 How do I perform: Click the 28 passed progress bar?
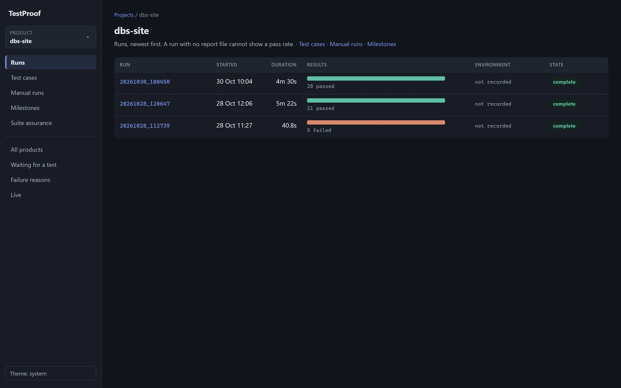click(x=376, y=78)
